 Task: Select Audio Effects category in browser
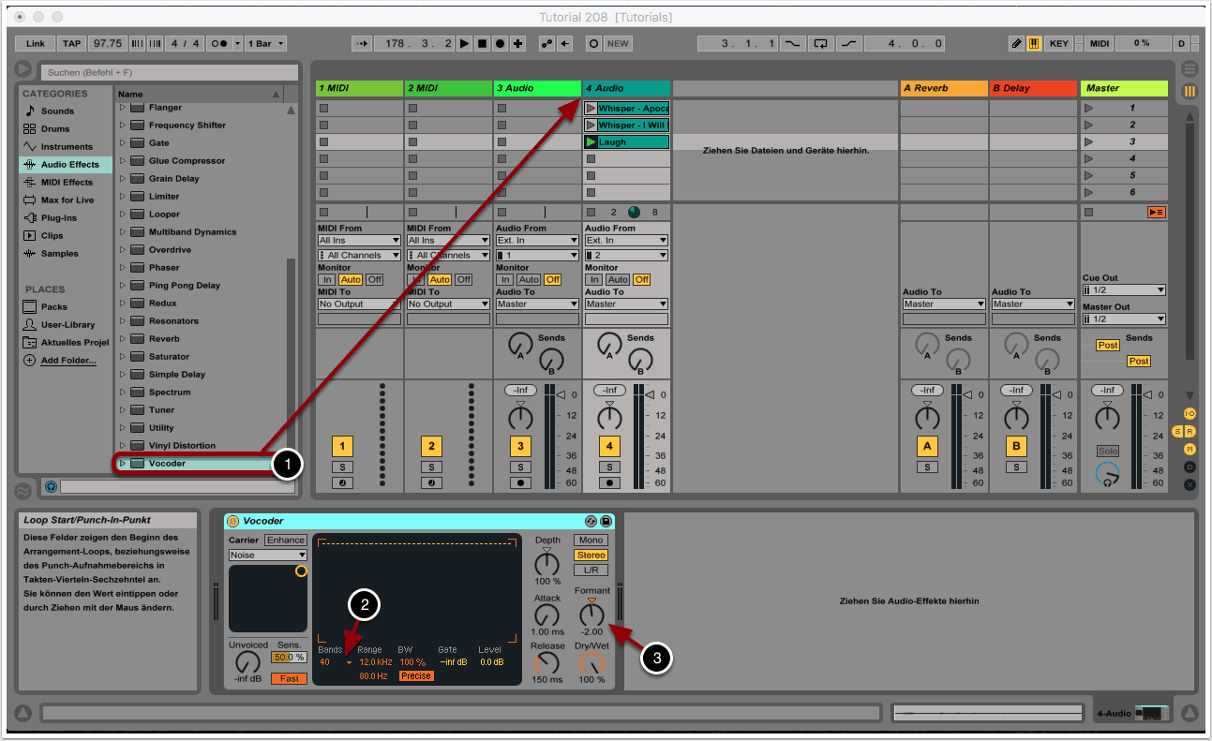click(69, 165)
